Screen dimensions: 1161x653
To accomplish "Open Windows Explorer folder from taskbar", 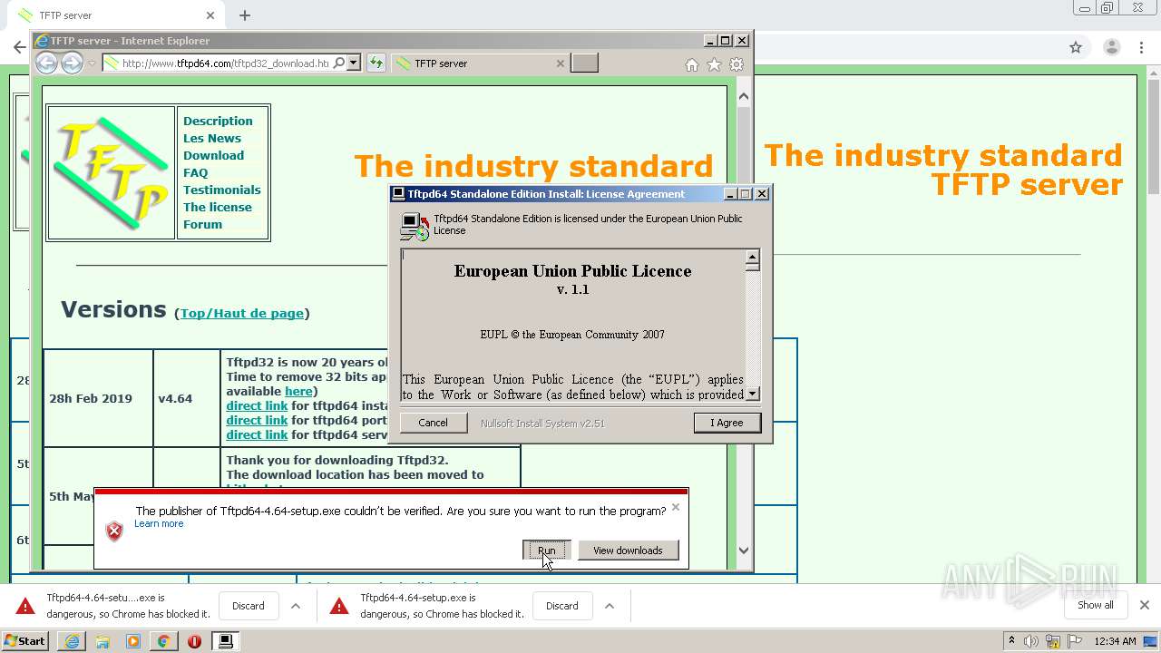I will [x=102, y=641].
